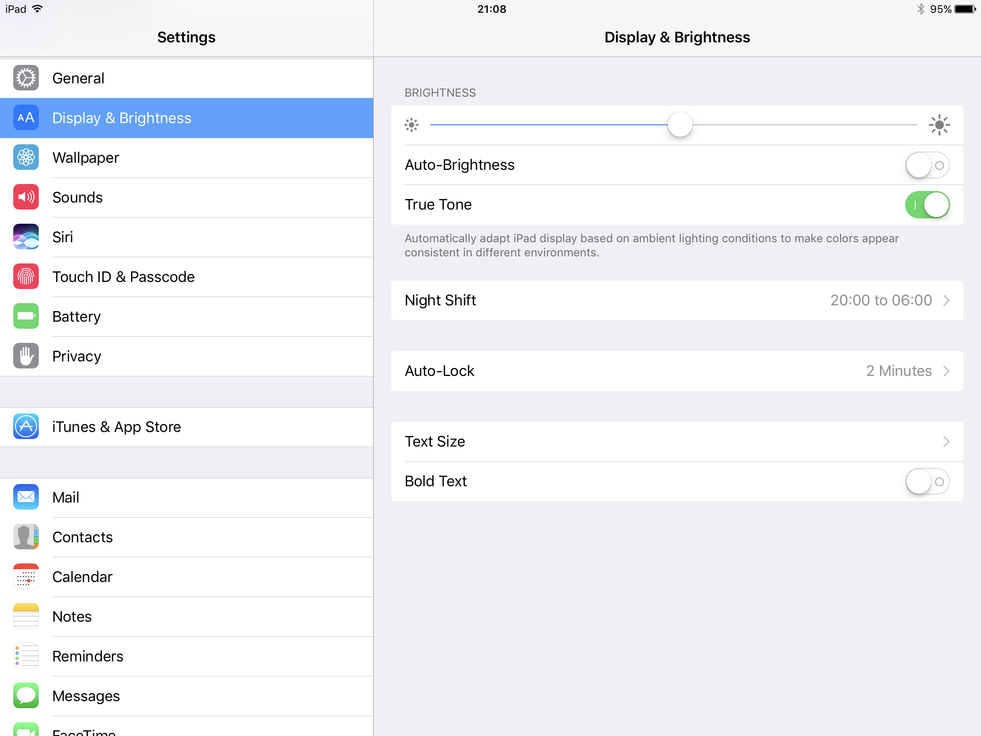Select Display & Brightness in sidebar

(x=121, y=118)
